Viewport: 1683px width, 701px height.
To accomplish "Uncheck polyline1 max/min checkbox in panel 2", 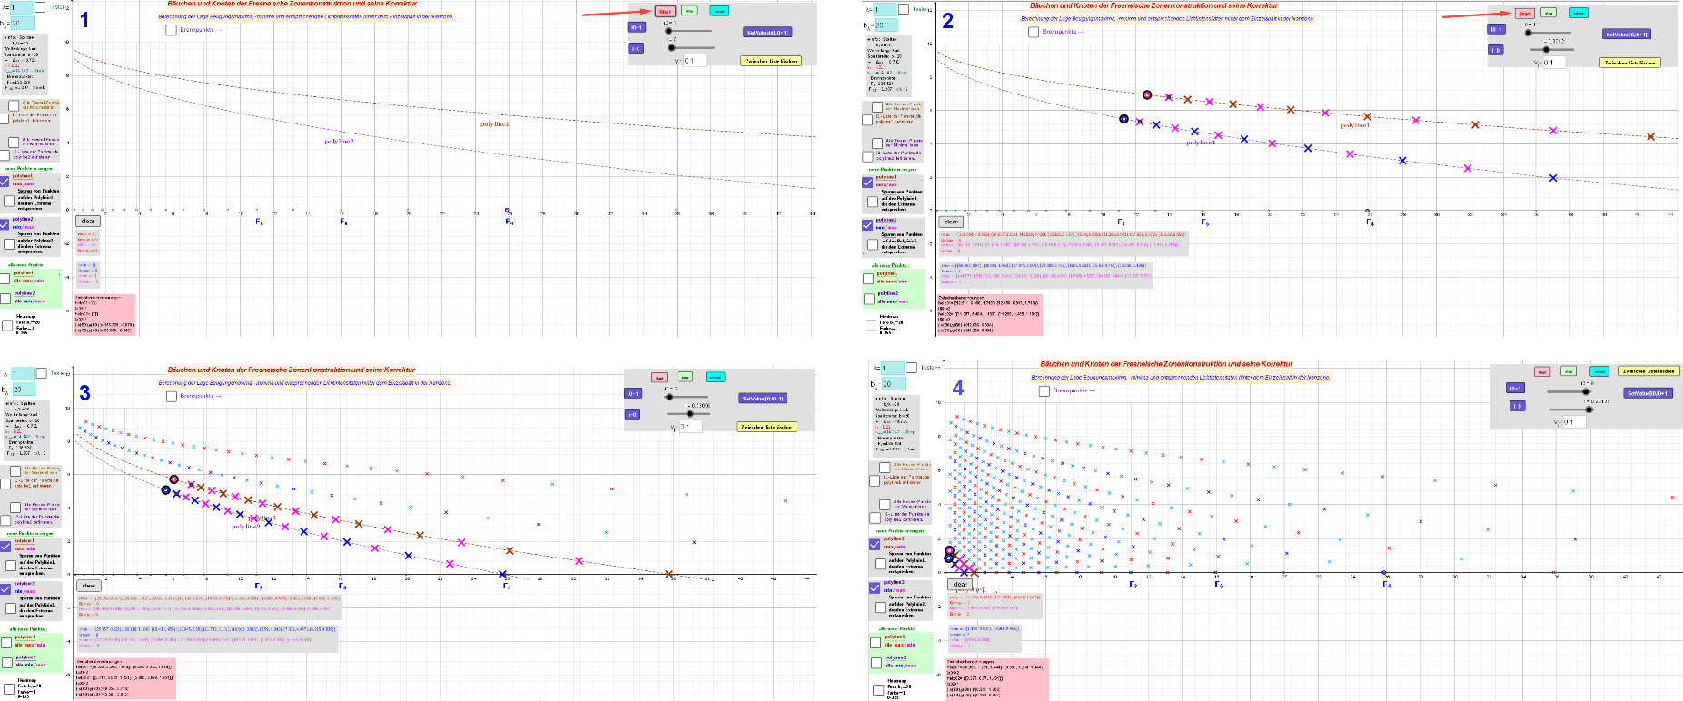I will click(867, 183).
